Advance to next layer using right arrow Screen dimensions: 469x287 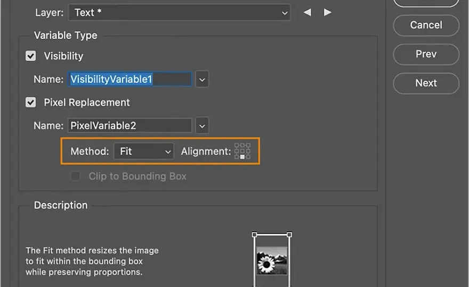pos(328,12)
